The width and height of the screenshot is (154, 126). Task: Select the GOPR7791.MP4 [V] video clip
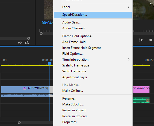click(25, 89)
